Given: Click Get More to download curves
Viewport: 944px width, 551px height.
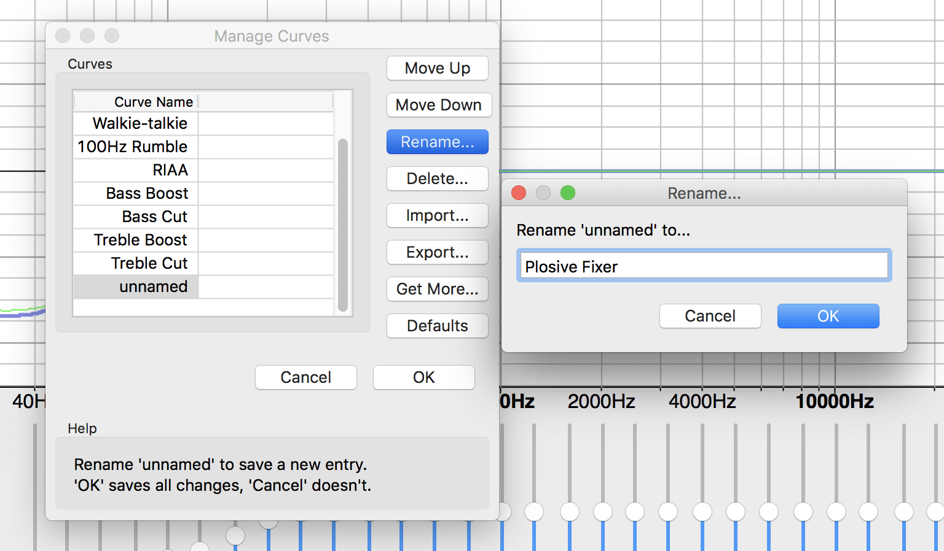Looking at the screenshot, I should point(437,289).
